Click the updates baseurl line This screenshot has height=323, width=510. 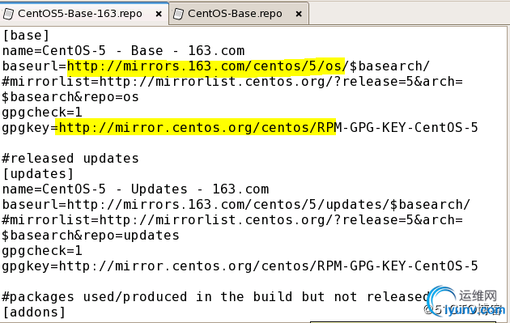pyautogui.click(x=236, y=205)
